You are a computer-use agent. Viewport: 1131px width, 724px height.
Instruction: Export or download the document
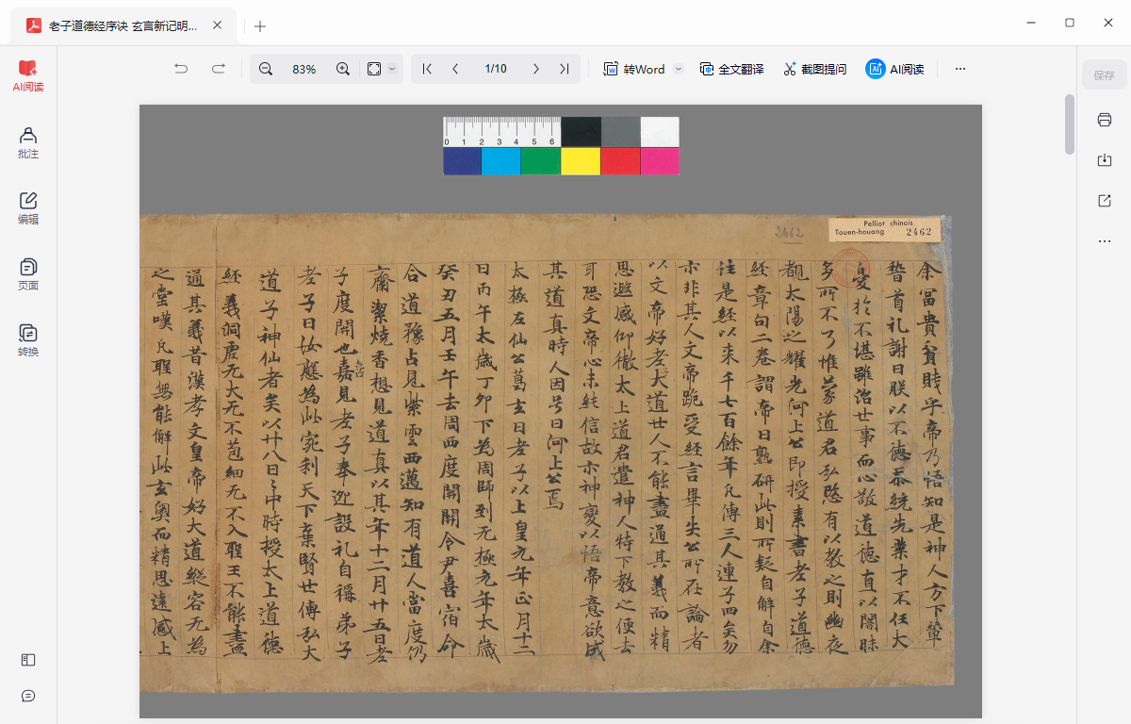(1104, 160)
